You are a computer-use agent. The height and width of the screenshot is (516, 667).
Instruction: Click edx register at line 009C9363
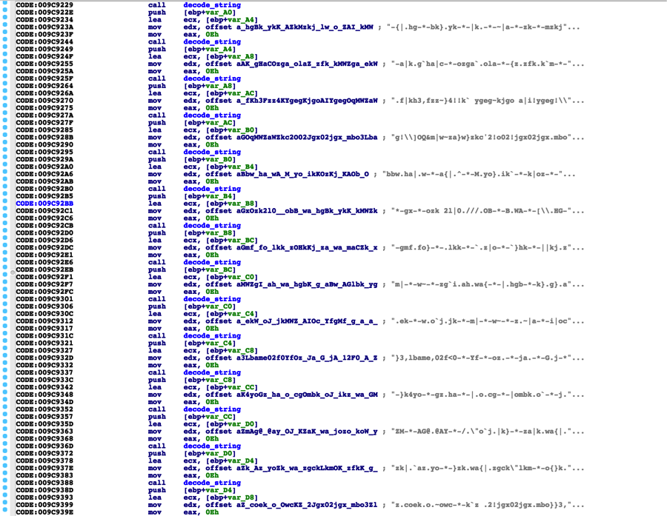point(190,431)
